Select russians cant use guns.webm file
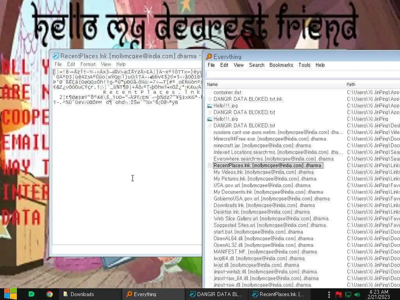This screenshot has width=400, height=300. click(278, 132)
